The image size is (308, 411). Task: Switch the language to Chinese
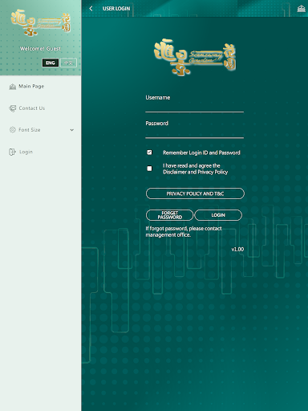pyautogui.click(x=68, y=63)
